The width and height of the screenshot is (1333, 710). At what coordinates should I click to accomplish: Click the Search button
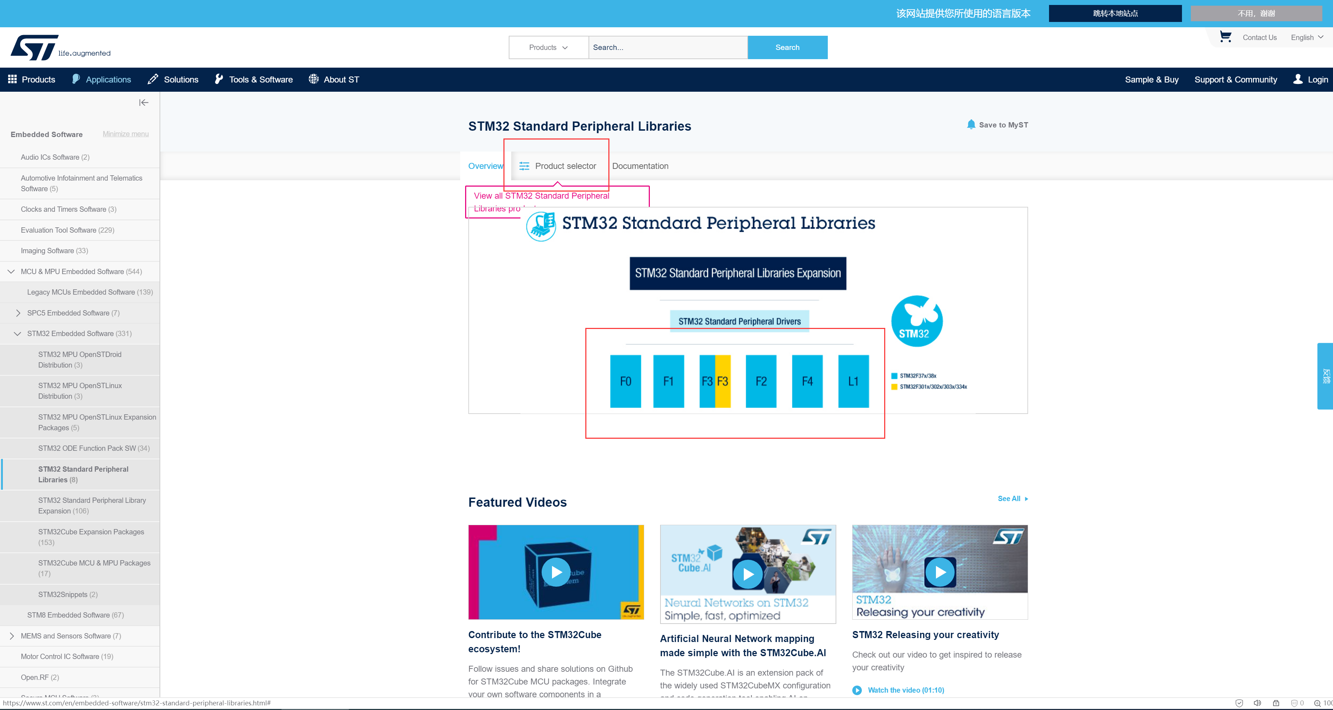coord(787,47)
